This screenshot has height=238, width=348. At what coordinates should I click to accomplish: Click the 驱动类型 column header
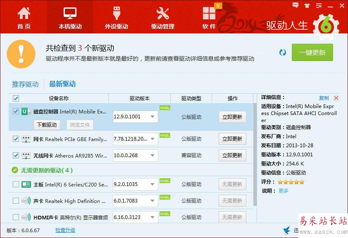[x=191, y=99]
